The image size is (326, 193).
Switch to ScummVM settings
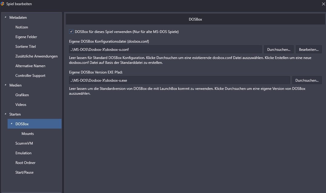point(24,143)
